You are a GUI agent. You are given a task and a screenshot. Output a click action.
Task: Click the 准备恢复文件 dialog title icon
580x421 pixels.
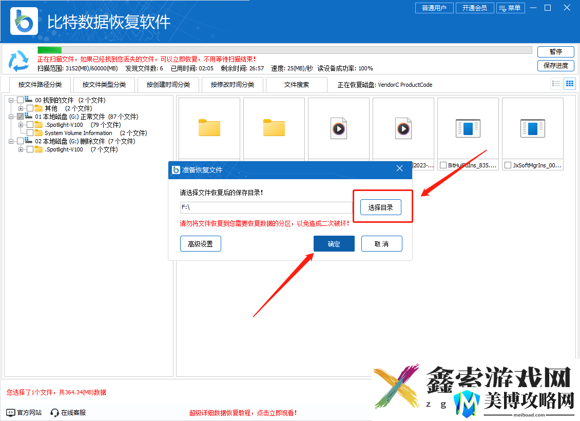[176, 170]
